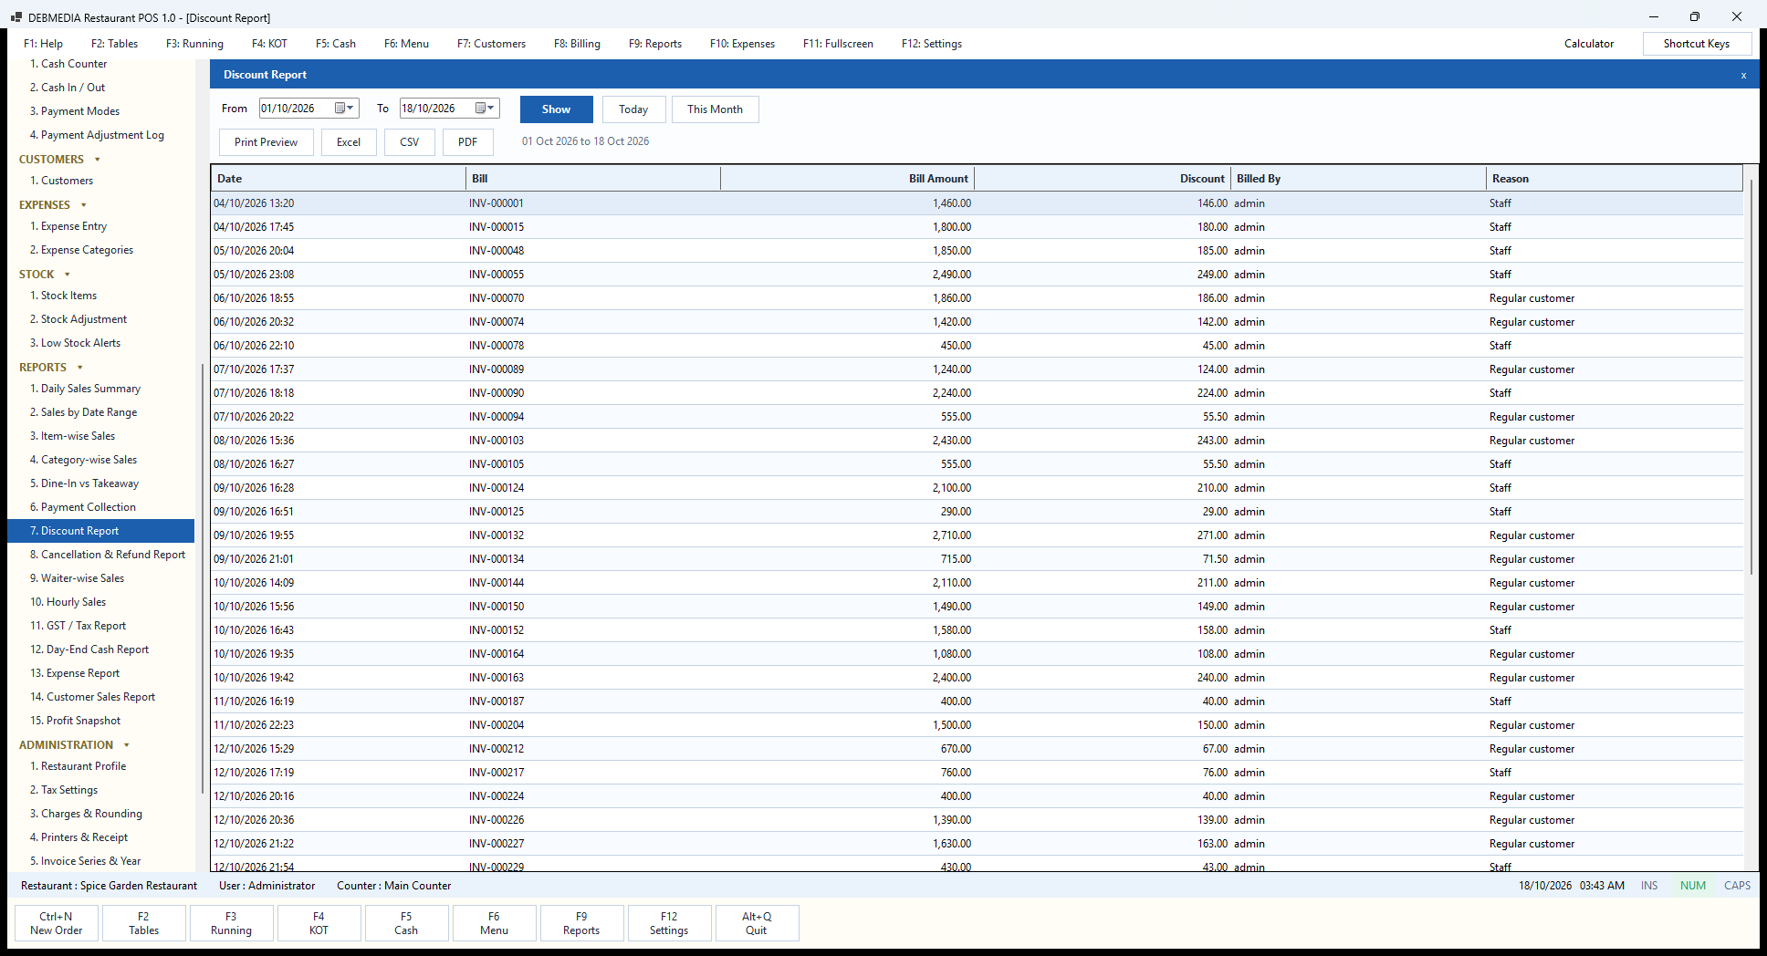Viewport: 1767px width, 956px height.
Task: Filter report to This Month
Action: 715,109
